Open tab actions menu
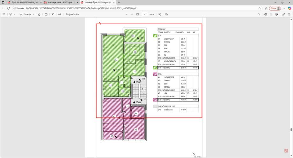 (x=3, y=3)
